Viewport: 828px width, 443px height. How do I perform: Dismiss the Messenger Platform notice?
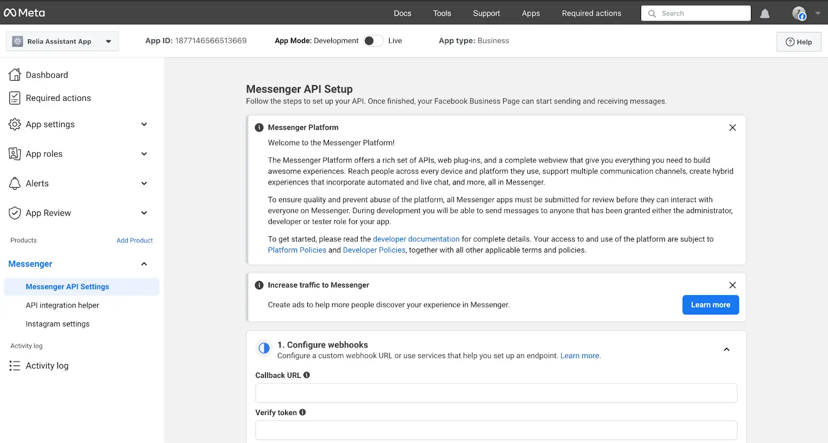(732, 128)
